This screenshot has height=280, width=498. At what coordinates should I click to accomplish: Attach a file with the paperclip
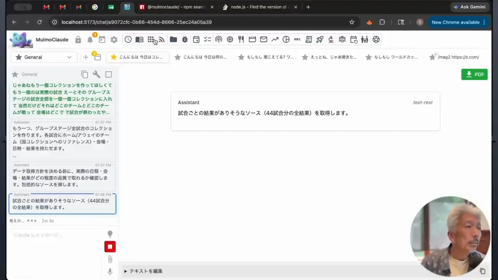click(x=110, y=259)
